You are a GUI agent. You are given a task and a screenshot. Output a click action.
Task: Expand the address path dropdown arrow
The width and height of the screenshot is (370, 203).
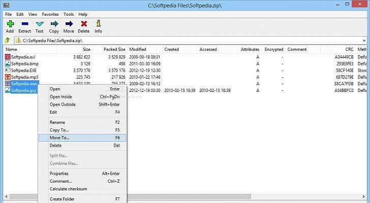pyautogui.click(x=365, y=40)
